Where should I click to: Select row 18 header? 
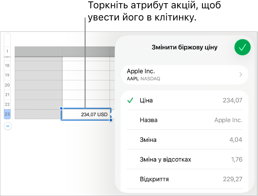[x=7, y=66]
